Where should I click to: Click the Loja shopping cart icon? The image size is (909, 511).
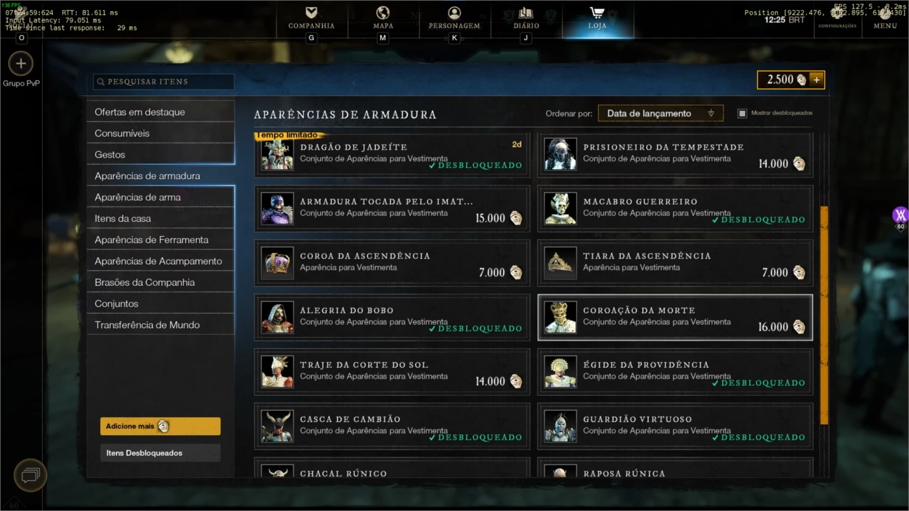[x=597, y=12]
